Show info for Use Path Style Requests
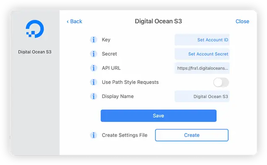Viewport: 267px width, 165px height. point(94,82)
